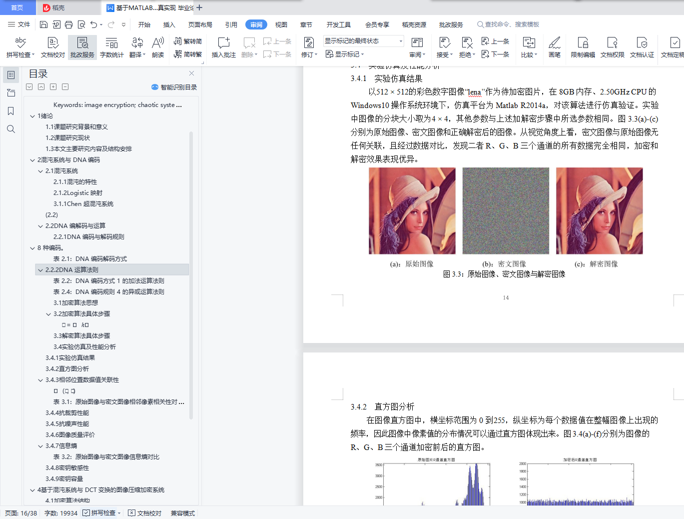684x519 pixels.
Task: Click the undo arrow icon
Action: point(93,24)
